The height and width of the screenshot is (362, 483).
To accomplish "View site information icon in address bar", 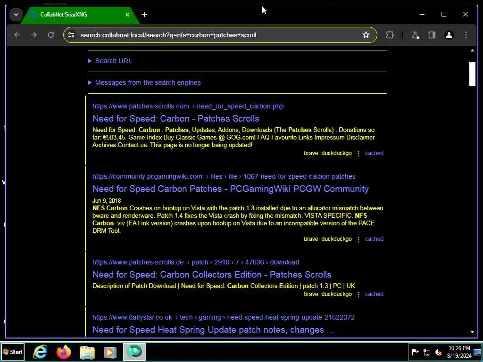I will [x=72, y=35].
